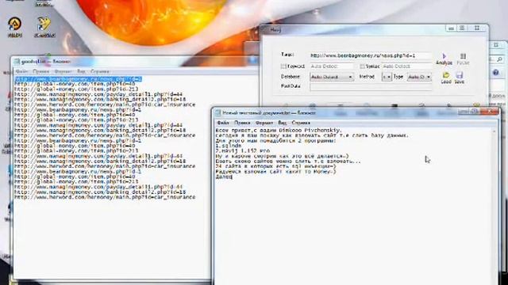Click the line '2.Havij 1.152 Pro'
This screenshot has width=508, height=285.
pos(243,151)
